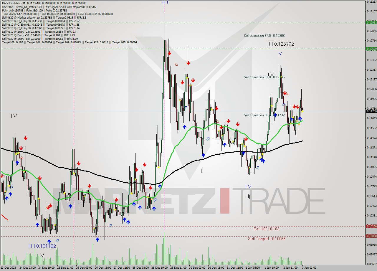Click the 'Target100: 0.102' targets summary line

tap(69, 42)
